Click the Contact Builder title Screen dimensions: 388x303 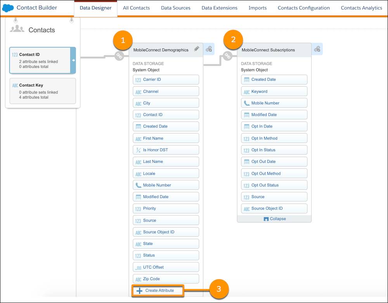click(x=36, y=8)
